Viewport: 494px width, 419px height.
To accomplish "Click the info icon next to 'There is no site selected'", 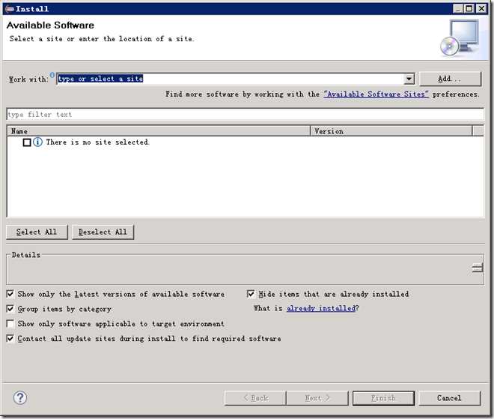I will tap(38, 142).
